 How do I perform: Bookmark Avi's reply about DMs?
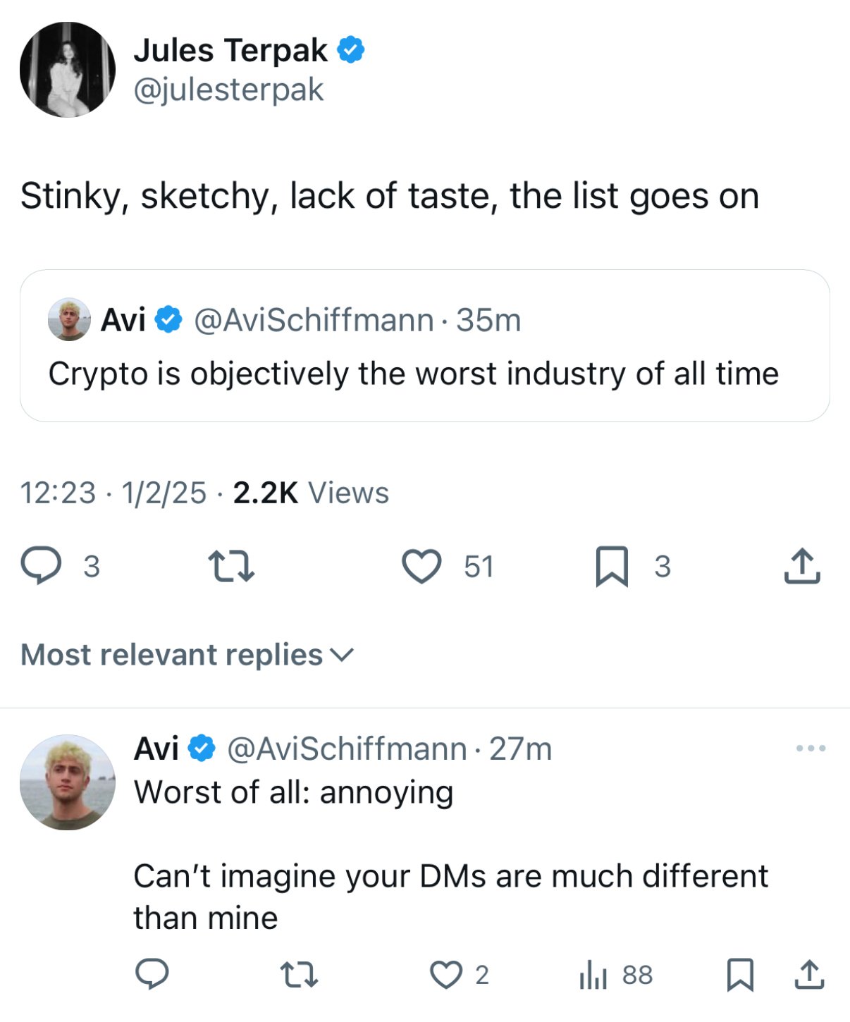point(740,975)
